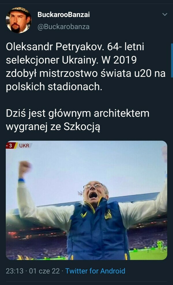Click the tweet line mentioning Szkocją
The image size is (173, 285).
53,127
